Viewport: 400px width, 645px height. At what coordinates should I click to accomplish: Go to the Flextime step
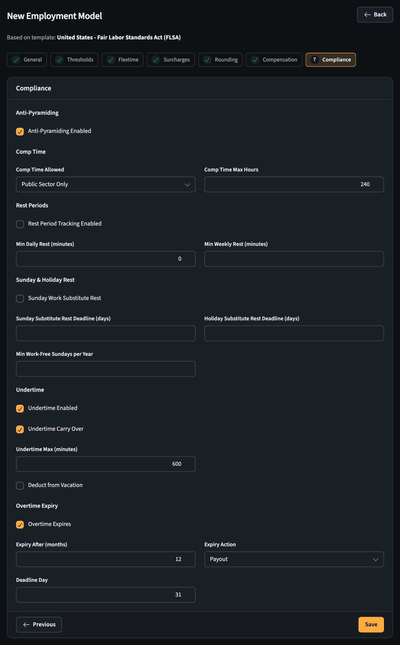pos(122,60)
